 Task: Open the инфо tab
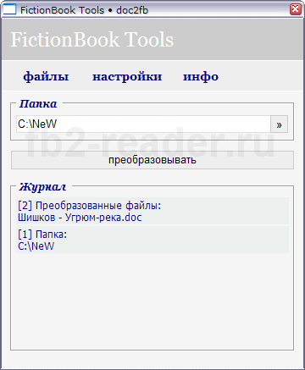201,76
